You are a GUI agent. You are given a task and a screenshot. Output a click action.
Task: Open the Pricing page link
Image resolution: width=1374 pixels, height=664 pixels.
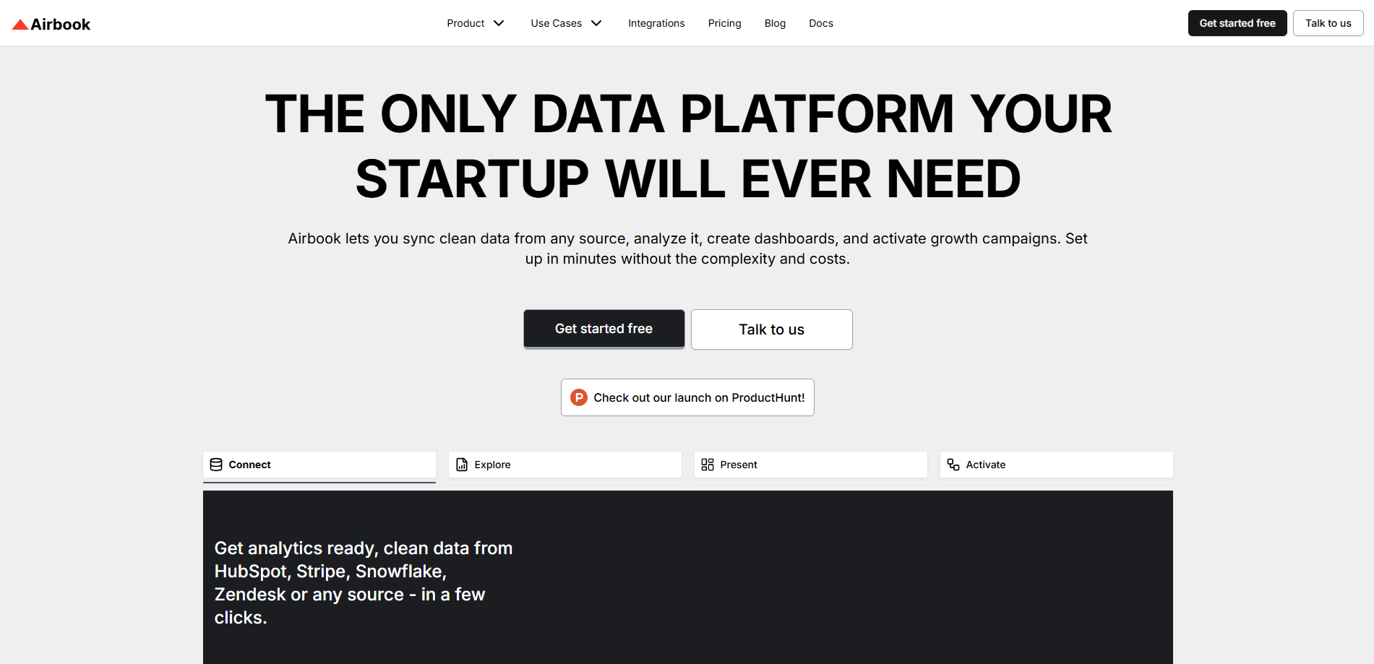click(x=725, y=23)
